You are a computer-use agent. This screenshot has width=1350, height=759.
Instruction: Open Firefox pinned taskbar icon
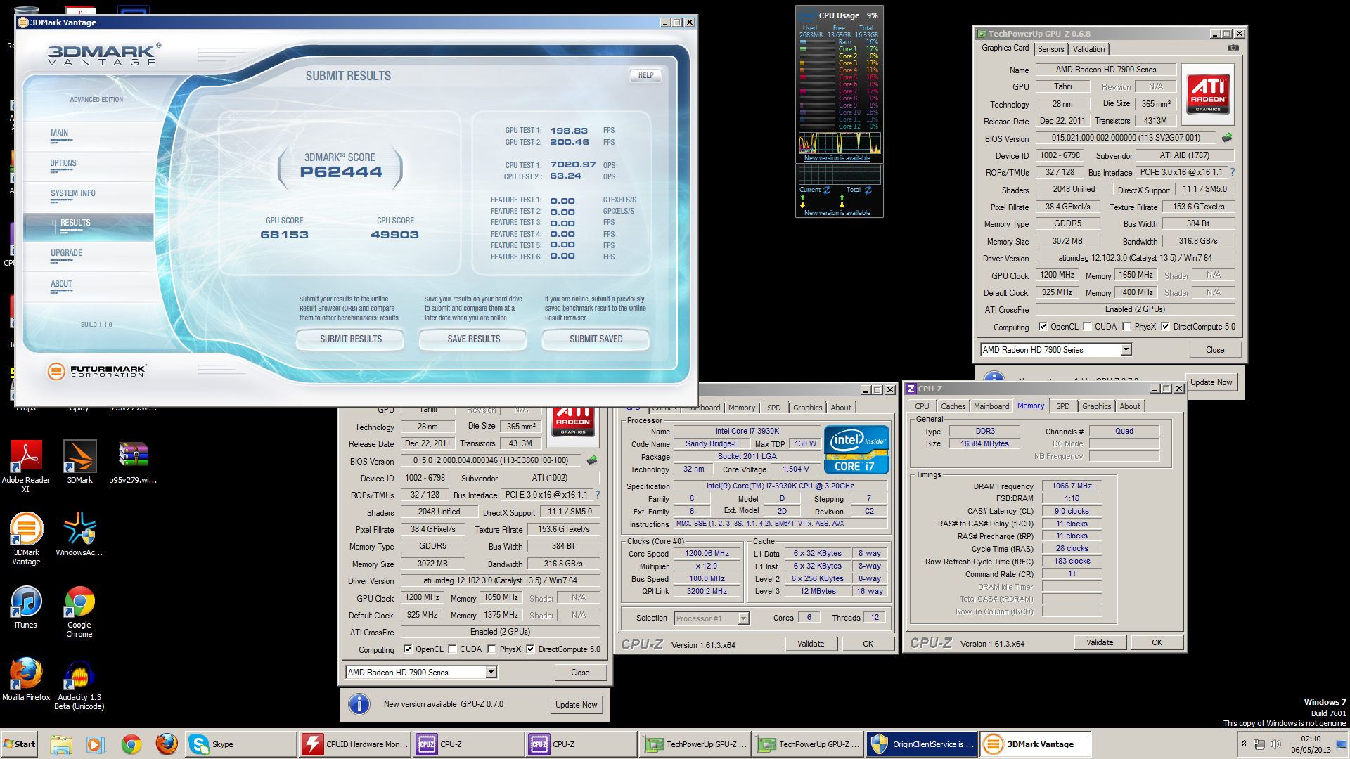(167, 744)
